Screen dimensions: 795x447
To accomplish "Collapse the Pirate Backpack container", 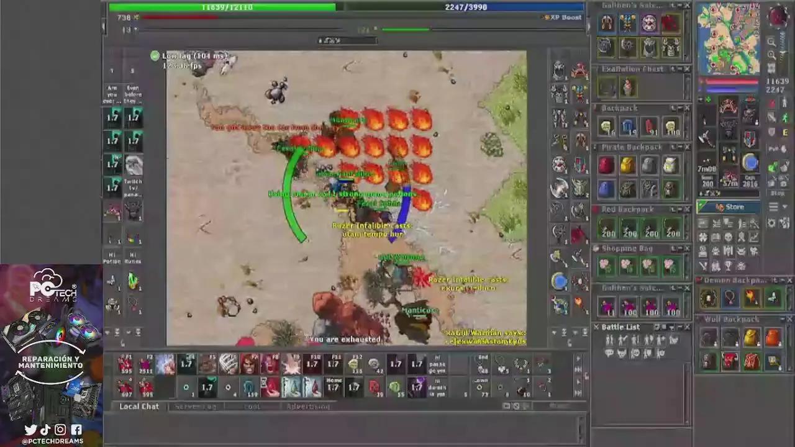I will click(x=679, y=147).
